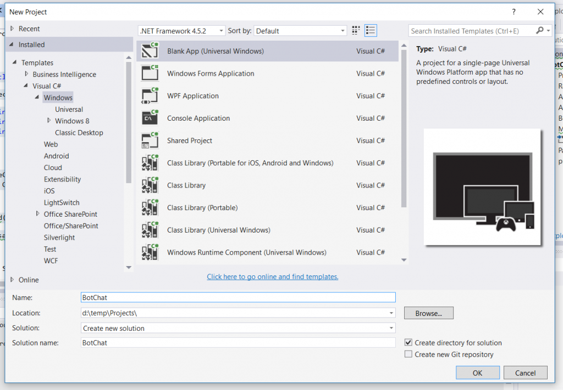Open the online templates link
The image size is (563, 390).
tap(273, 276)
